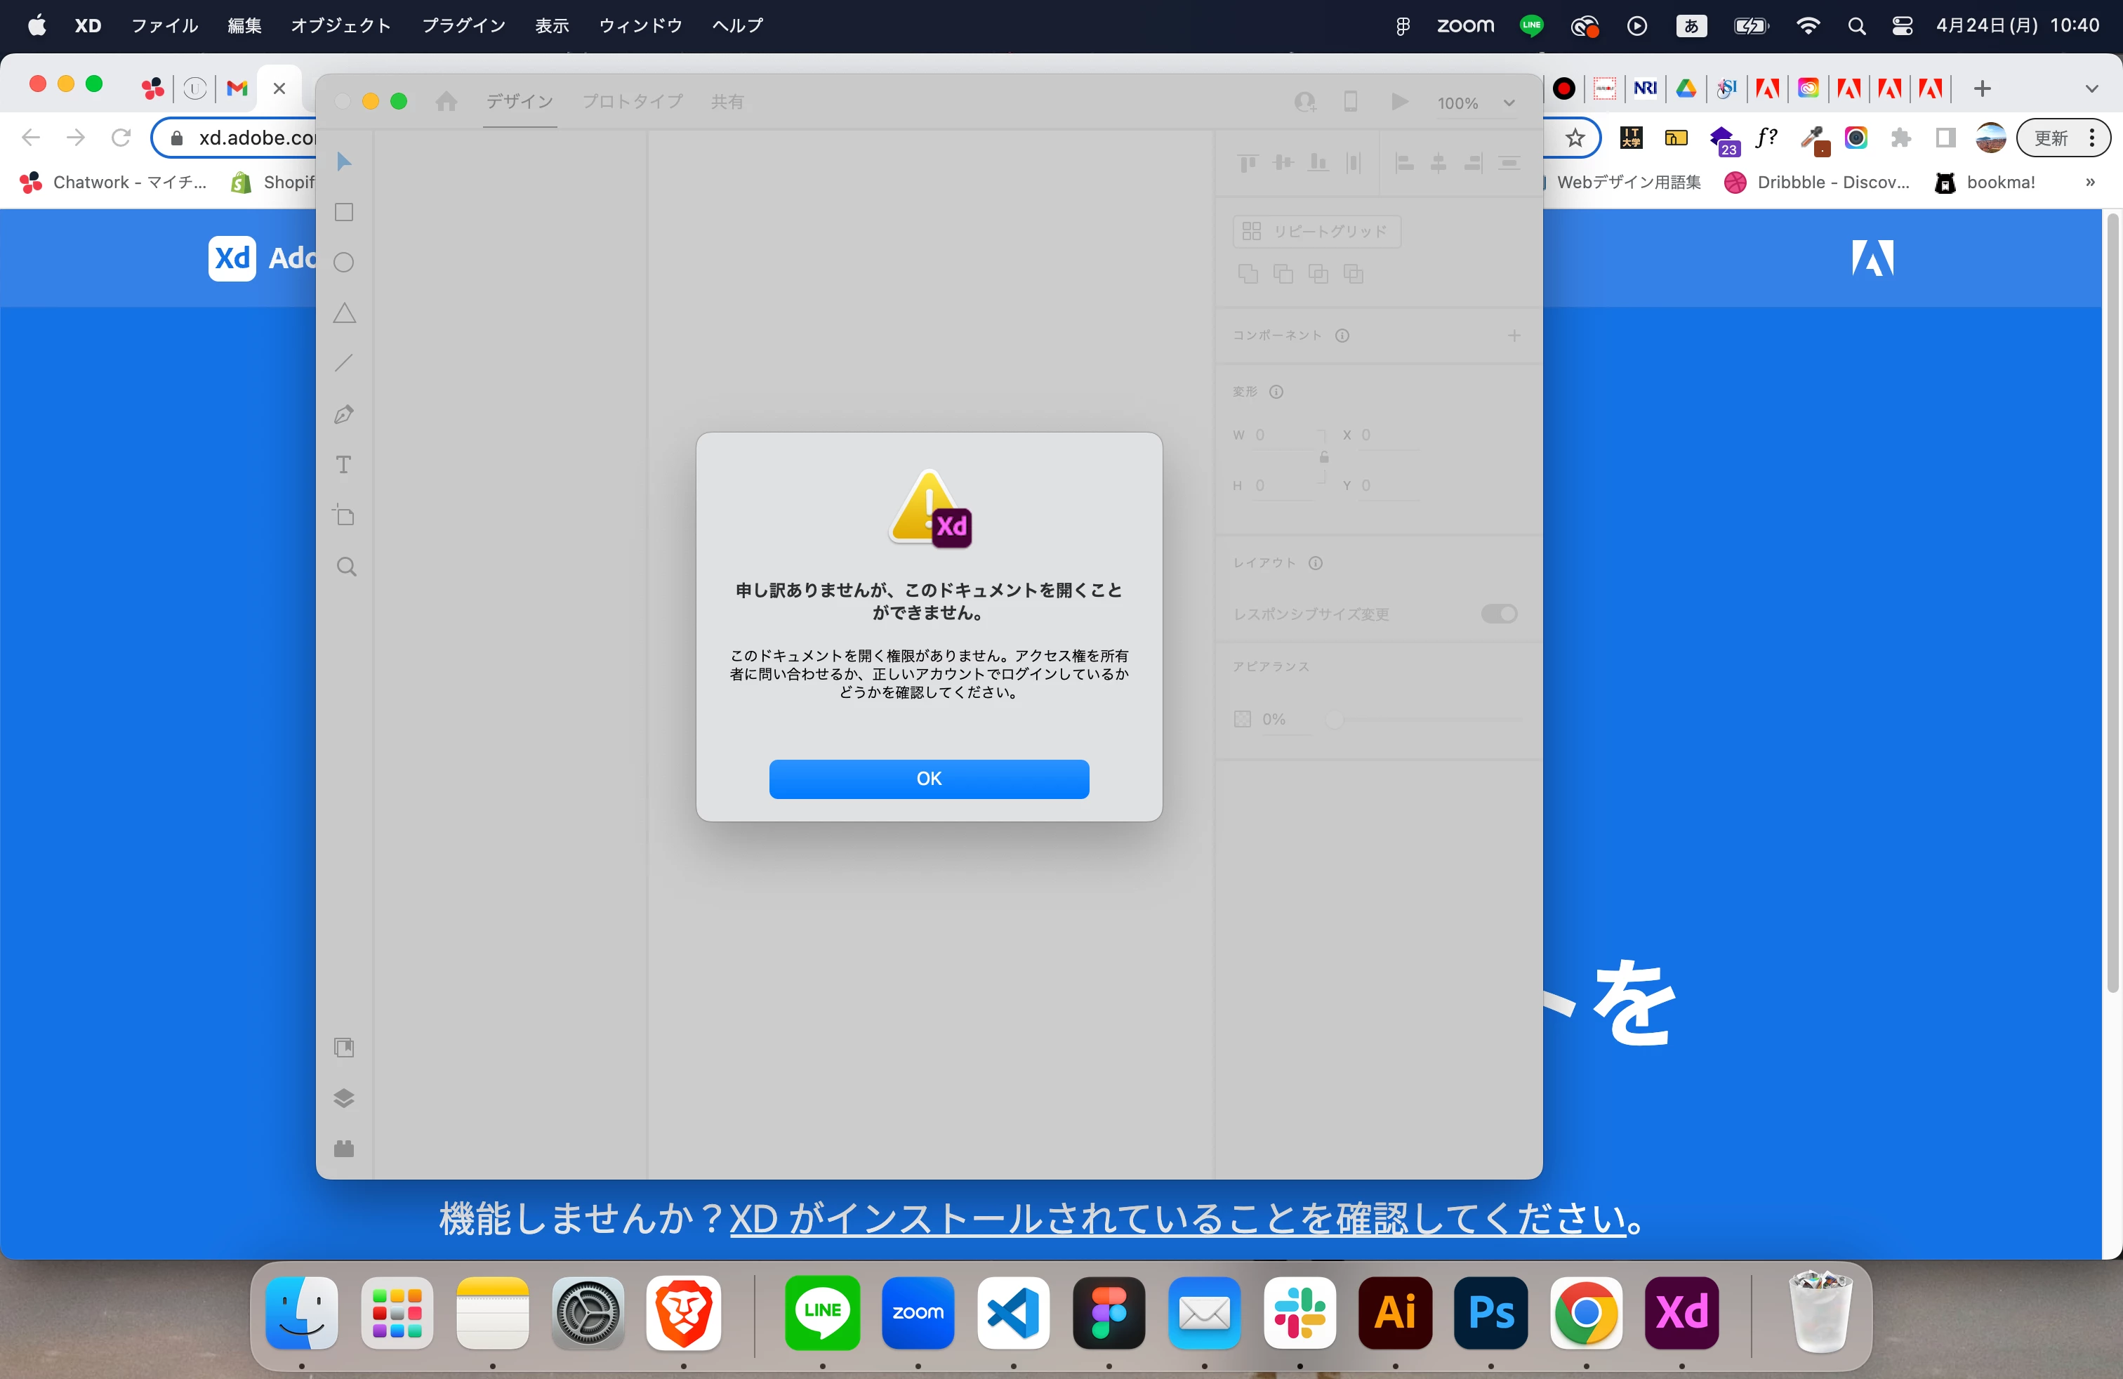2123x1379 pixels.
Task: Adjust the opacity slider in appearance panel
Action: [x=1335, y=719]
